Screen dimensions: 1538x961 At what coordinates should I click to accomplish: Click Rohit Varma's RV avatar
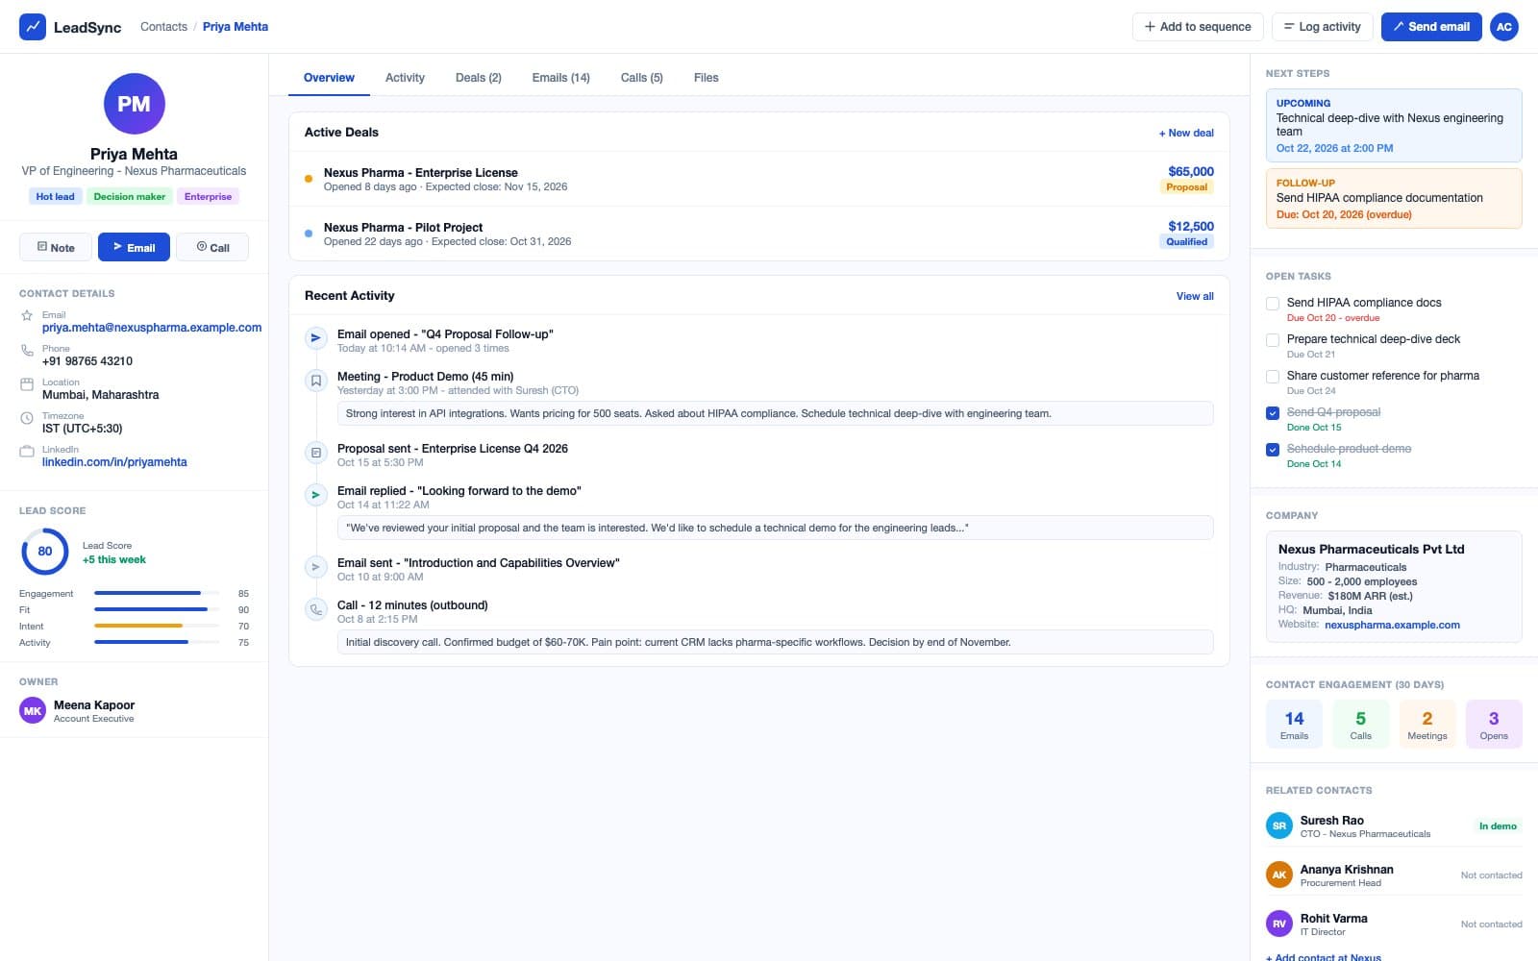coord(1279,924)
